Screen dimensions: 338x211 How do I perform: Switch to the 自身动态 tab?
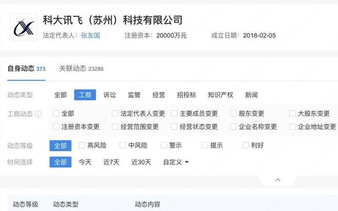click(26, 69)
